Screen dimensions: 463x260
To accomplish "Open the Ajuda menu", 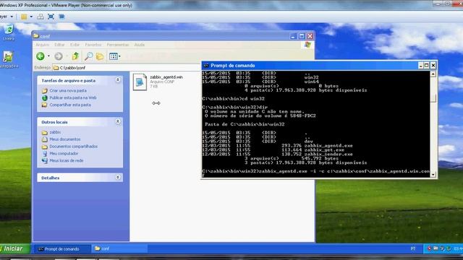I will (140, 45).
